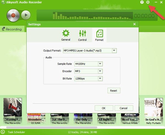Switch to the Recording tab in the main window
The height and width of the screenshot is (135, 165).
click(12, 29)
